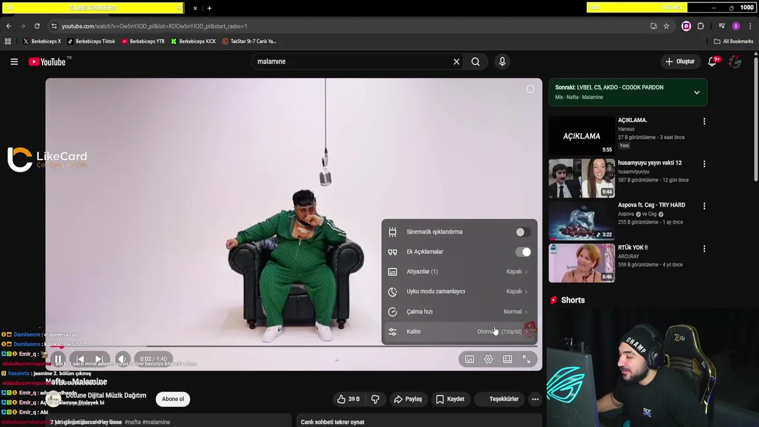Click the #malamine hashtag
Image resolution: width=759 pixels, height=427 pixels.
156,422
